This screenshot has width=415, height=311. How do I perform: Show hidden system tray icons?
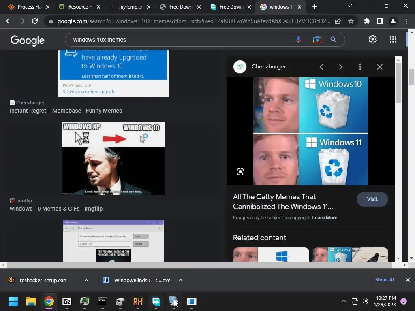point(344,301)
